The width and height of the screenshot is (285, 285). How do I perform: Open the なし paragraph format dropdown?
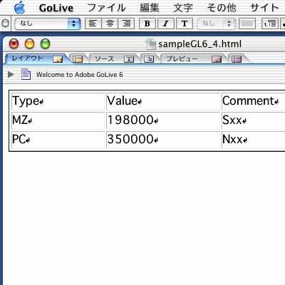pos(48,24)
